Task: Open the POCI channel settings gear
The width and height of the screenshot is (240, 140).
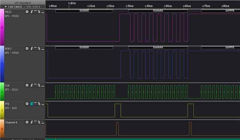Action: coord(27,49)
